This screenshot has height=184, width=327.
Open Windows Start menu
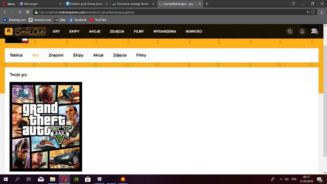coord(6,179)
